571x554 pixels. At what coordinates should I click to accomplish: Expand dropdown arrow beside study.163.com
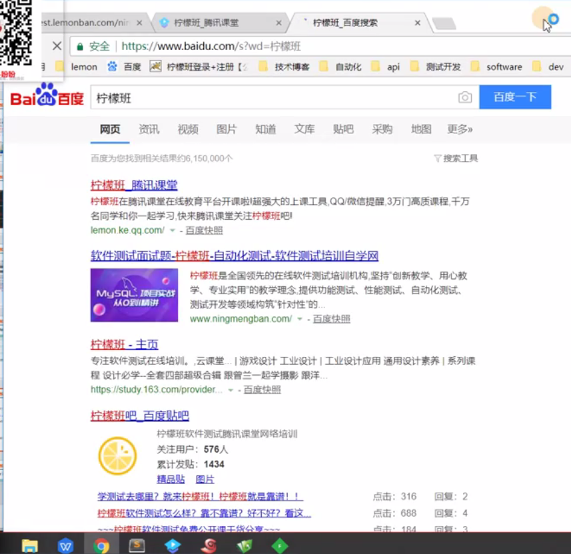click(231, 390)
